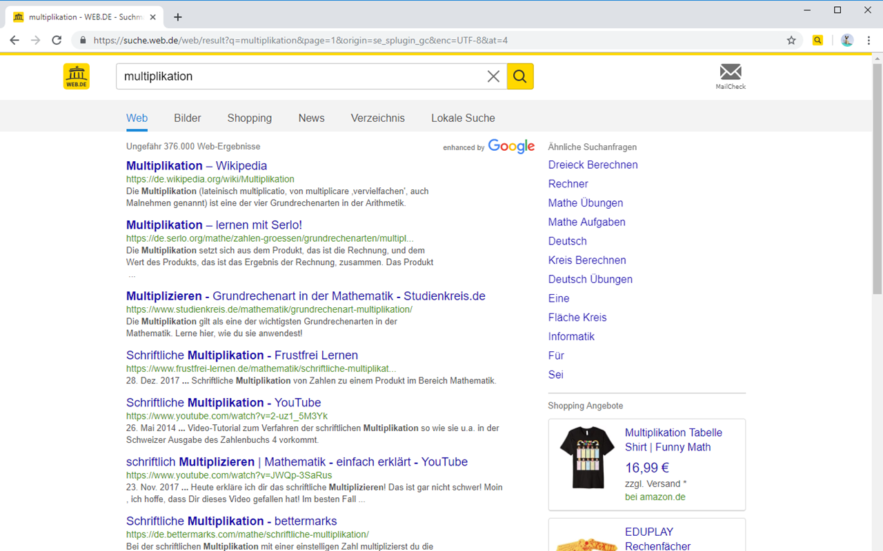Click the de.serlo.org green URL
883x551 pixels.
(x=270, y=238)
